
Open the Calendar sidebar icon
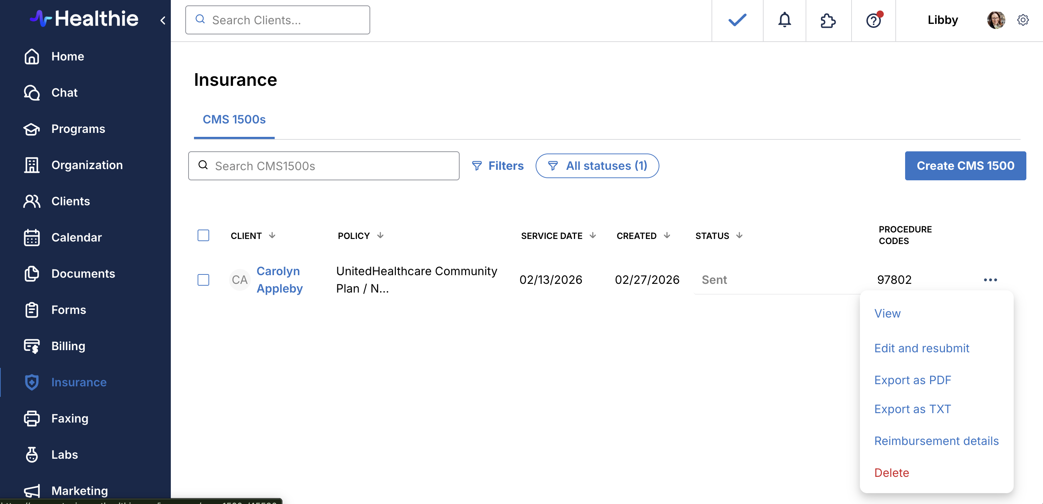[31, 238]
